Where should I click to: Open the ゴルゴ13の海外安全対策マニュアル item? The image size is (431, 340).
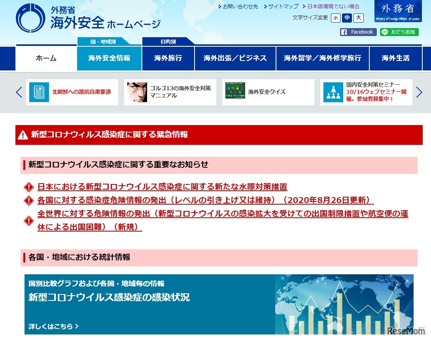(x=170, y=92)
